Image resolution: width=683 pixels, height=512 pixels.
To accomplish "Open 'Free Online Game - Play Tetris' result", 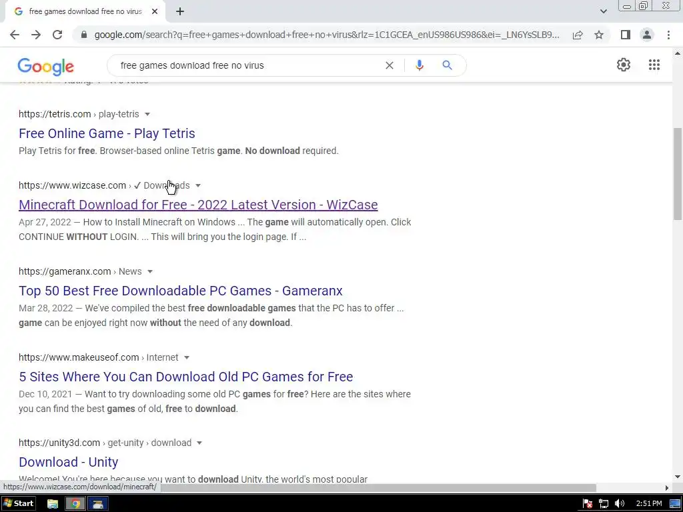I will (107, 133).
